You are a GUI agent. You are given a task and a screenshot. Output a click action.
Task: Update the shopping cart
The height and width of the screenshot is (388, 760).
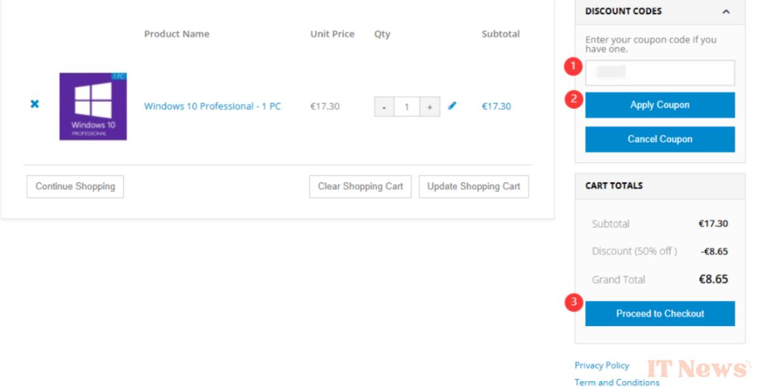coord(474,187)
